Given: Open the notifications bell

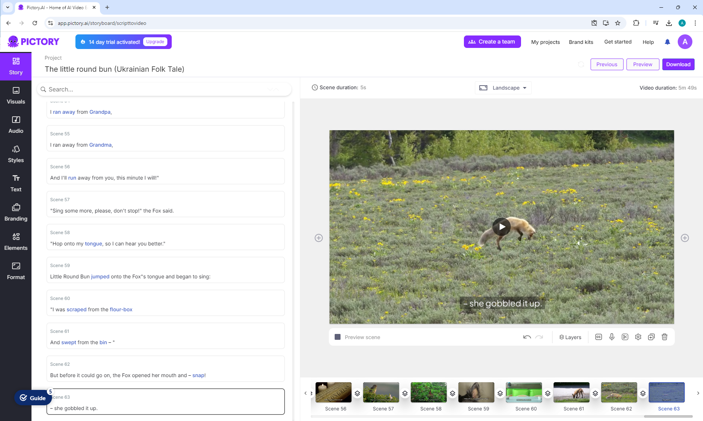Looking at the screenshot, I should [667, 42].
